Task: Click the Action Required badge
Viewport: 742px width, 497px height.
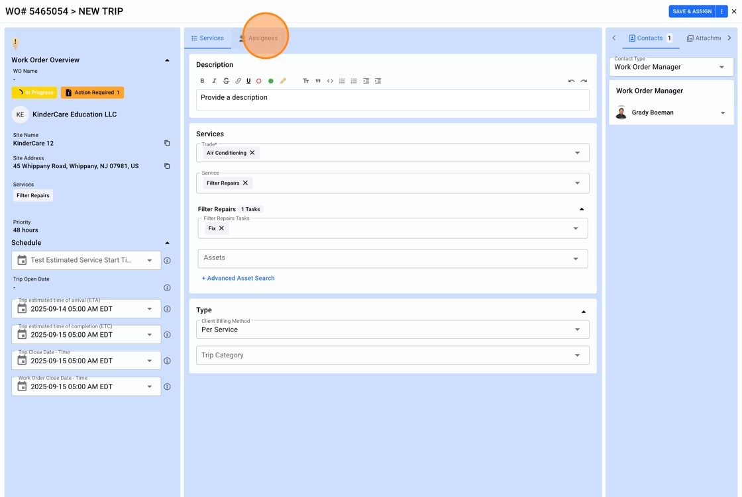Action: pyautogui.click(x=92, y=93)
